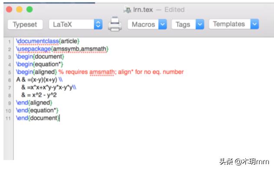This screenshot has width=274, height=170.
Task: Click the printer icon
Action: [115, 24]
